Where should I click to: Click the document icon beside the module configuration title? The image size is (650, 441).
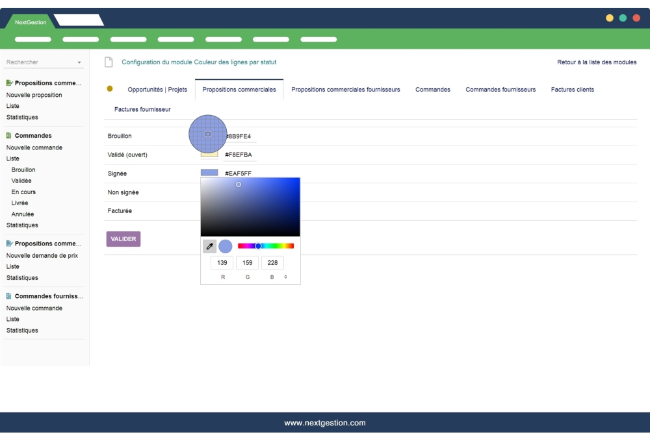pos(107,62)
